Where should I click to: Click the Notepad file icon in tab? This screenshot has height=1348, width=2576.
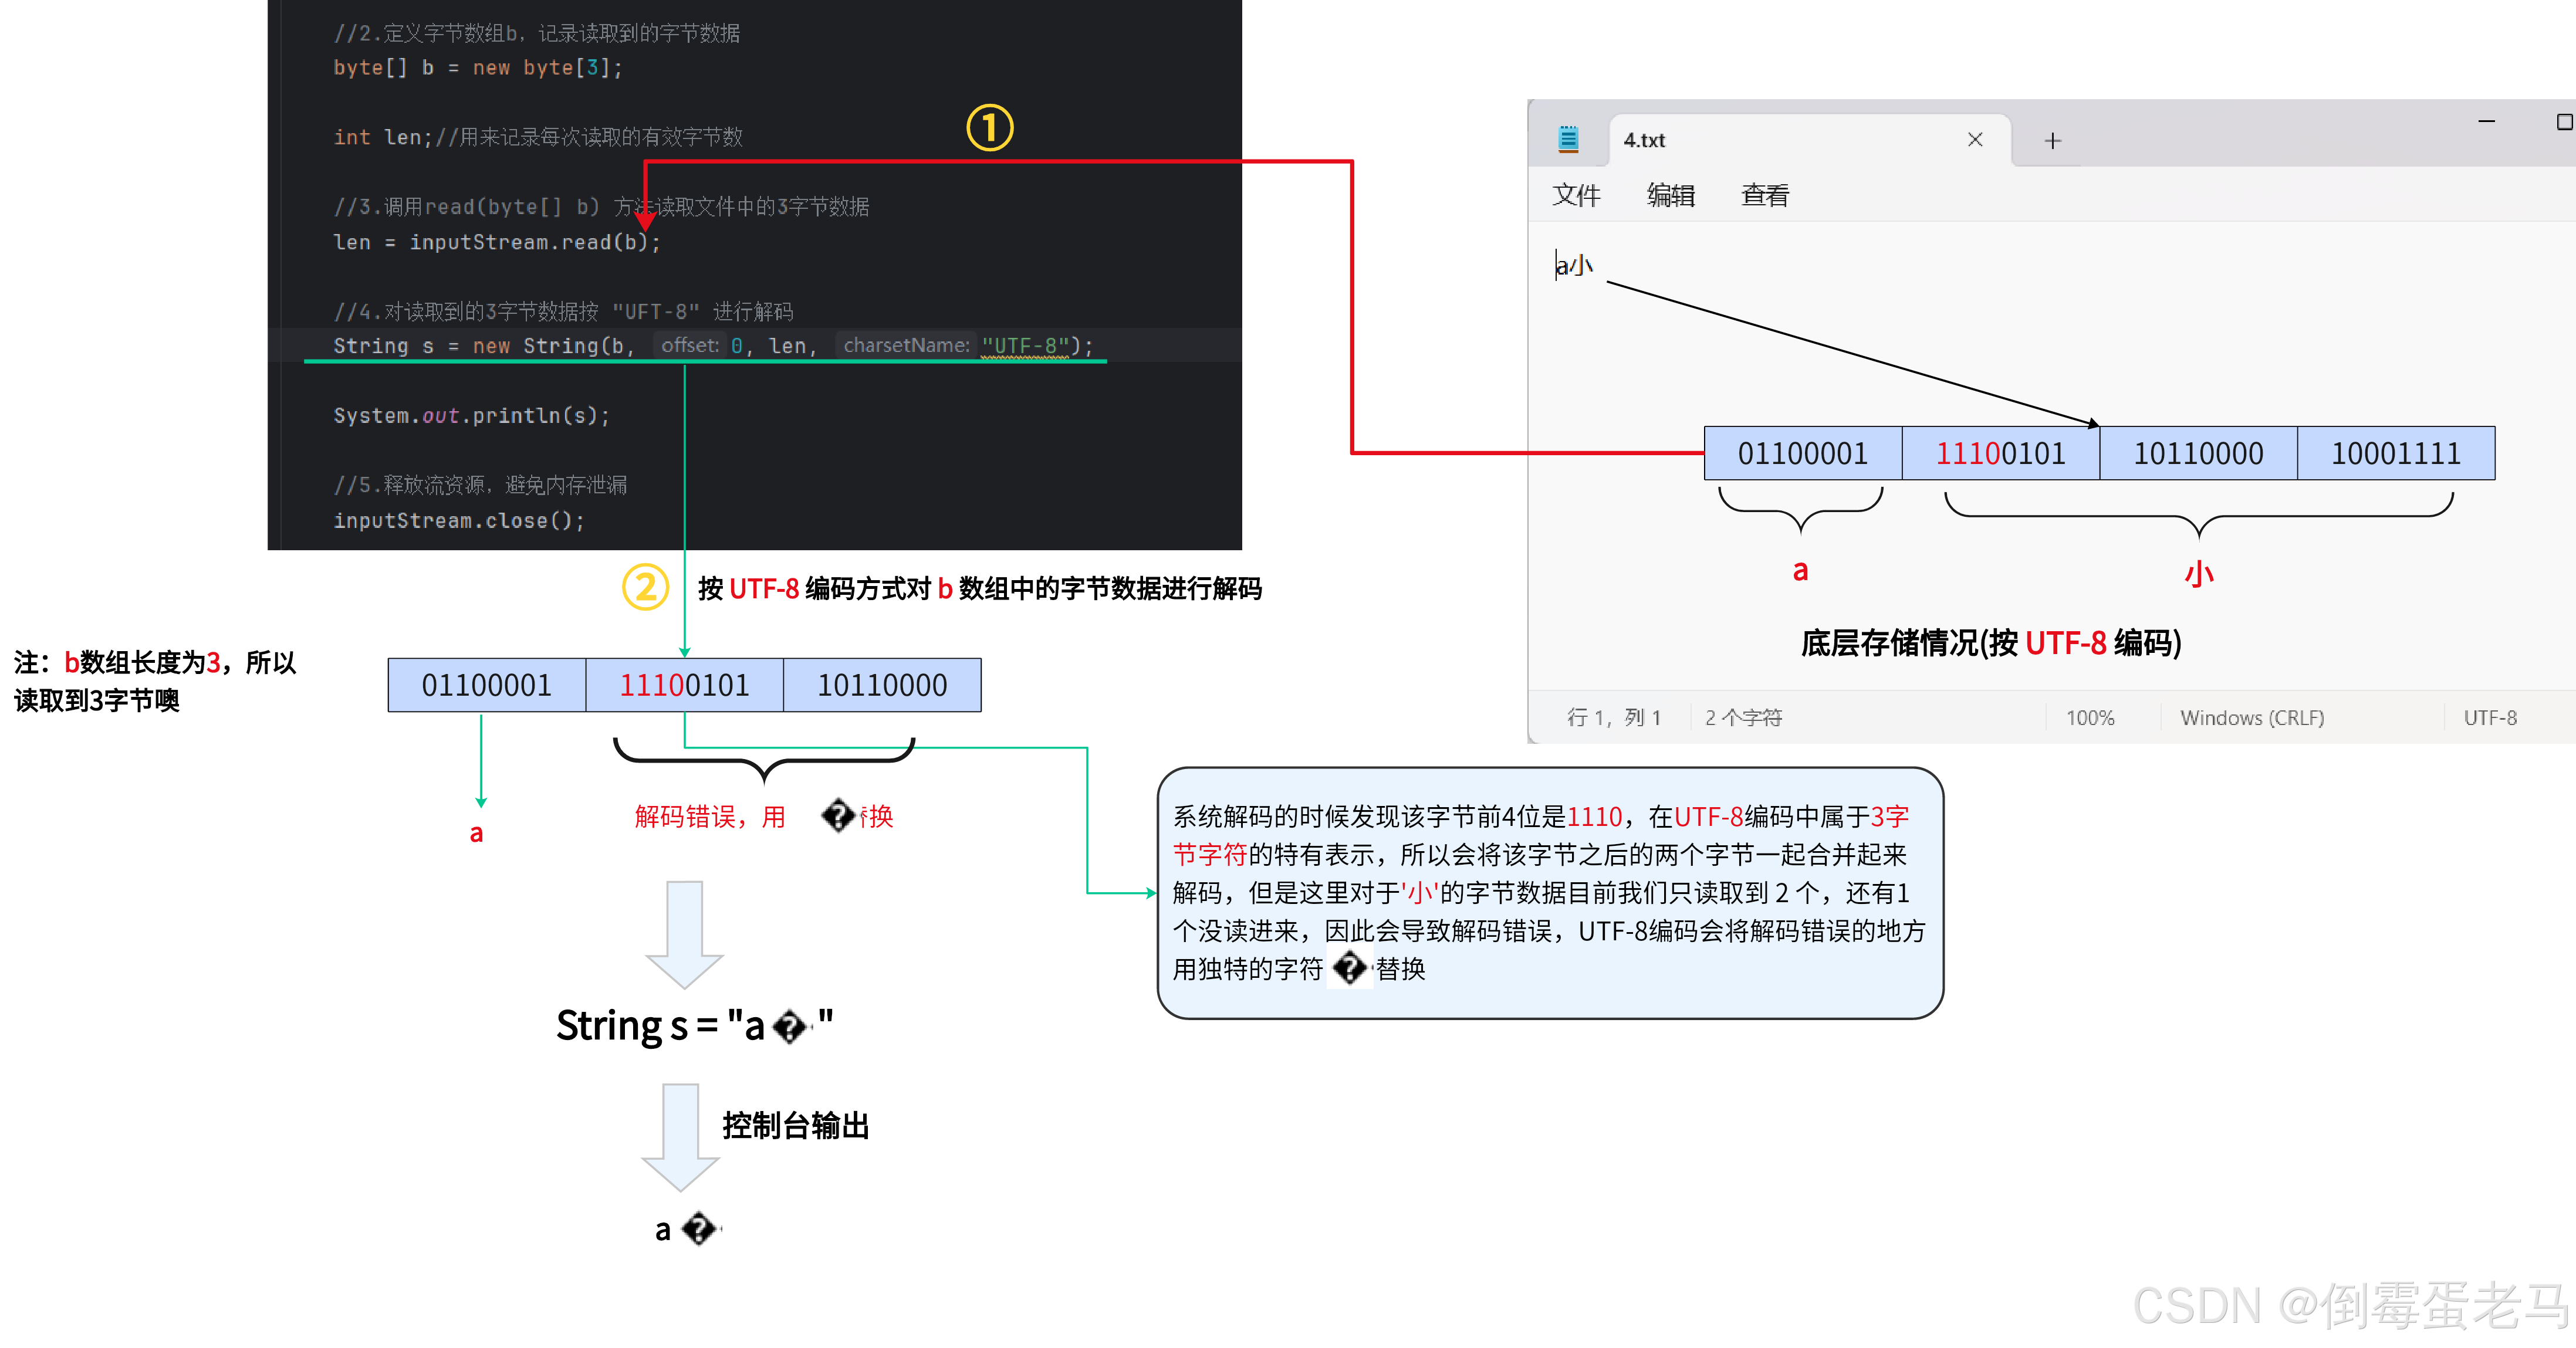tap(1568, 140)
